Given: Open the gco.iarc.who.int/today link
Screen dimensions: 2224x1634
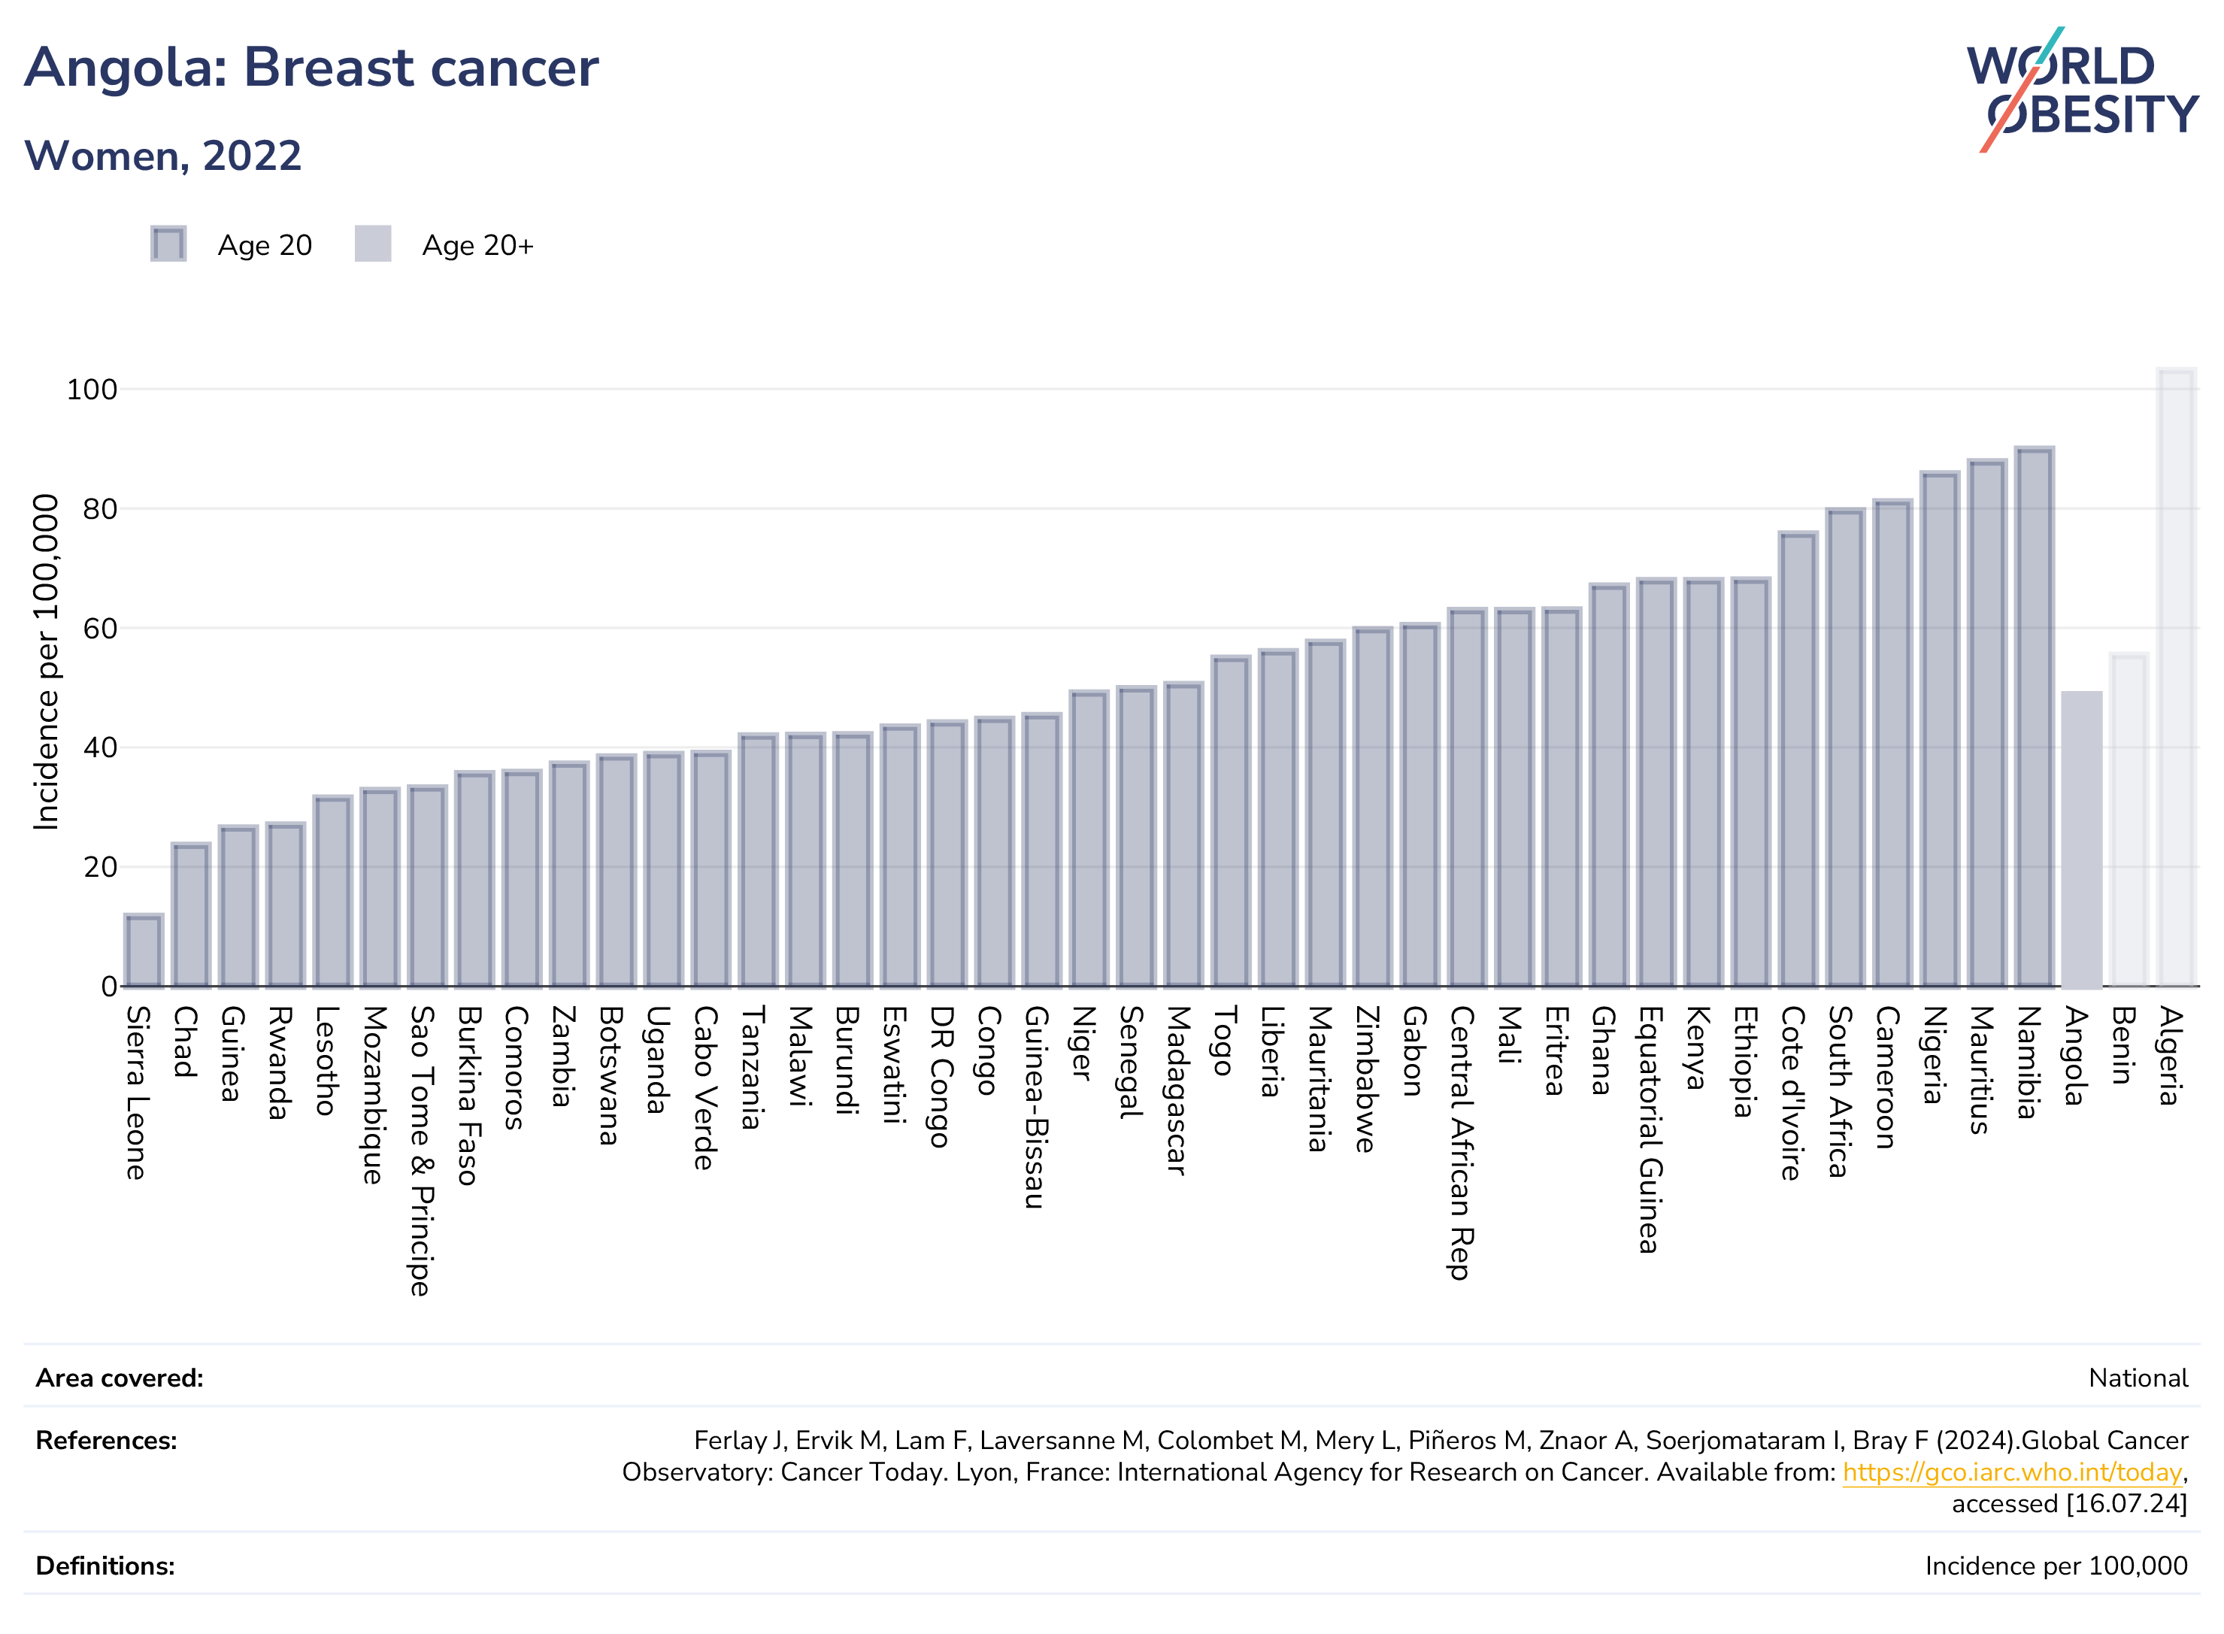Looking at the screenshot, I should coord(2011,1472).
